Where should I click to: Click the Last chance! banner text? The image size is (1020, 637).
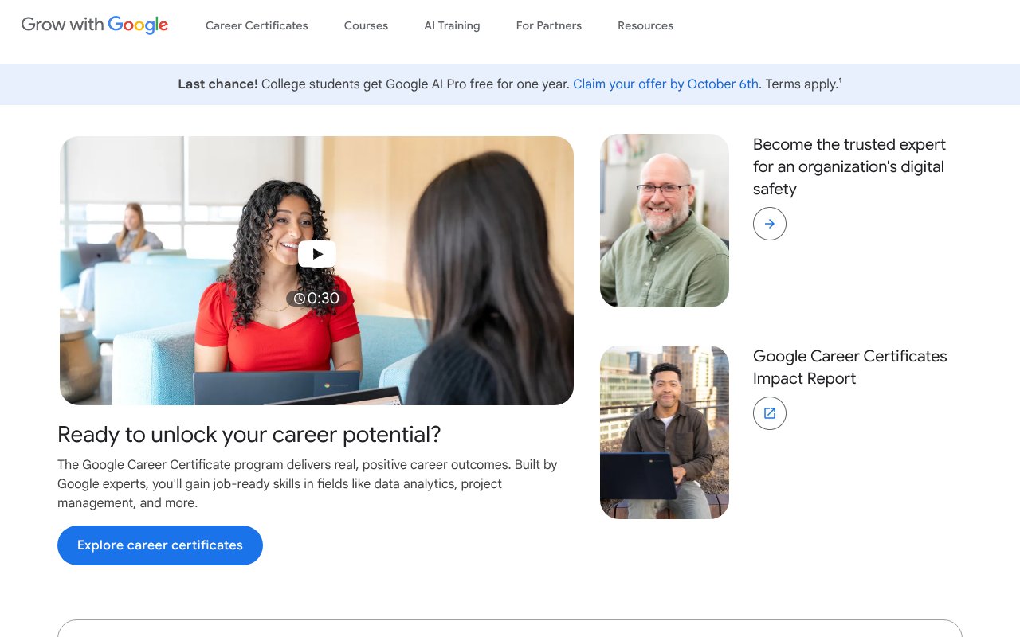218,84
